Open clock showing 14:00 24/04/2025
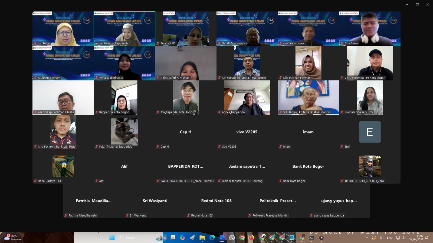The height and width of the screenshot is (243, 433). click(416, 238)
